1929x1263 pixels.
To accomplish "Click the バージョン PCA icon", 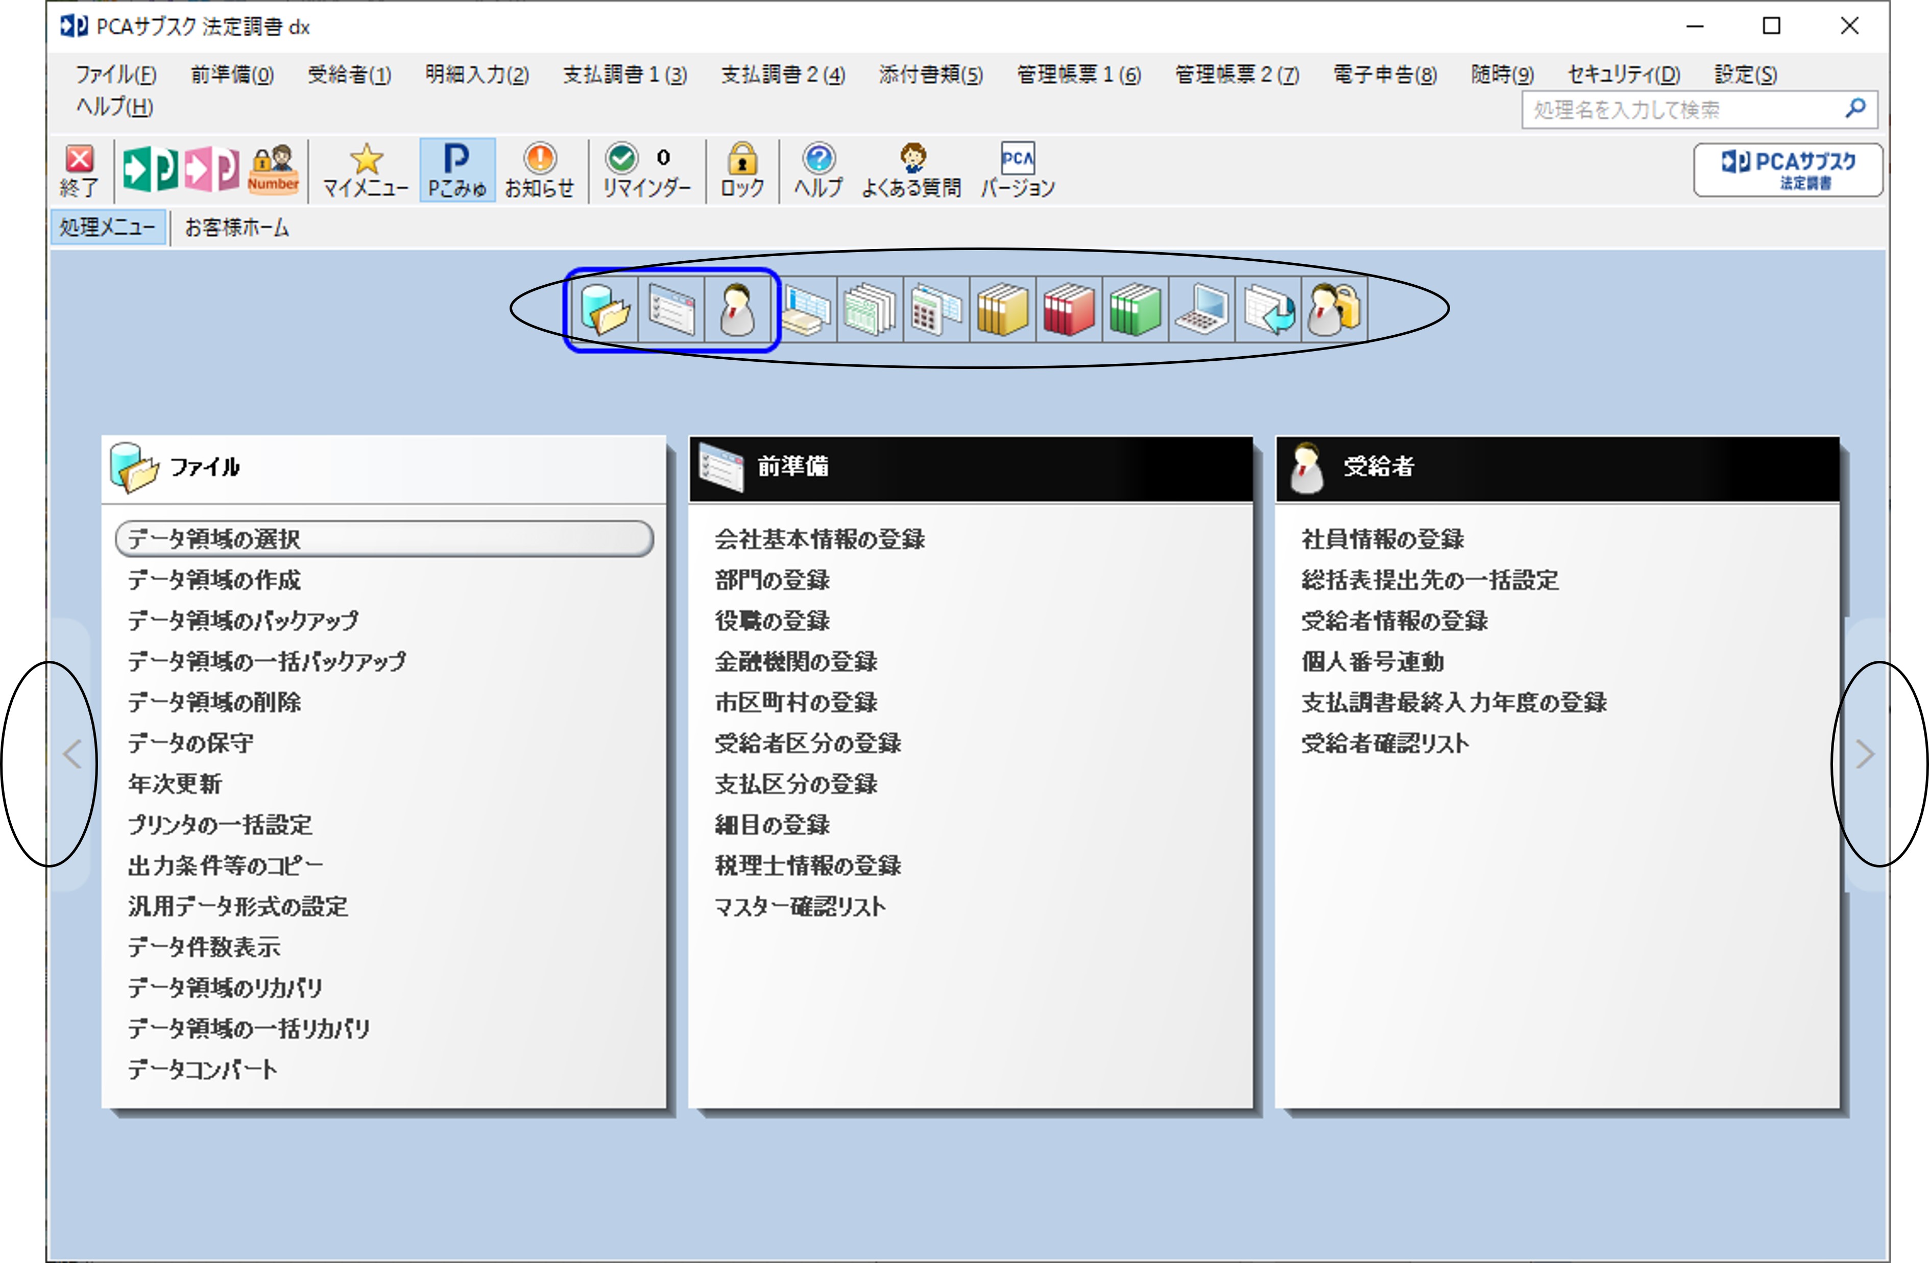I will tap(1017, 170).
